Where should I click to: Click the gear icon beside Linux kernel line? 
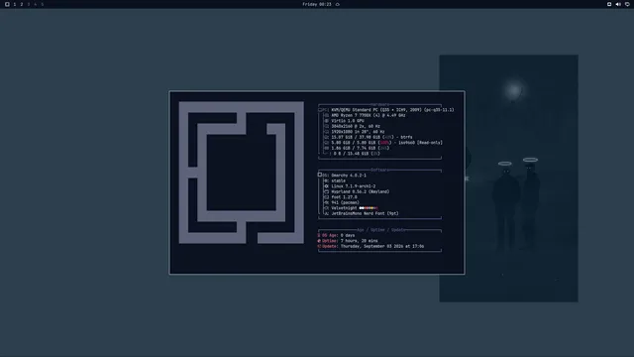click(326, 186)
